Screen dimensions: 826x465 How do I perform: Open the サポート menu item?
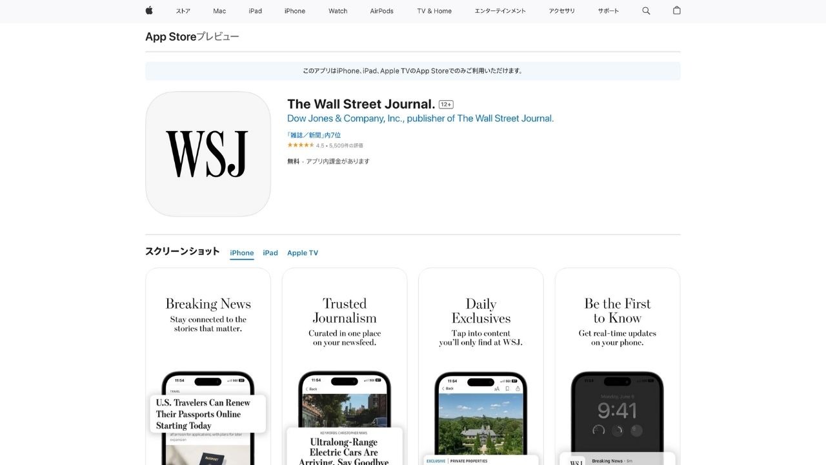click(x=608, y=11)
